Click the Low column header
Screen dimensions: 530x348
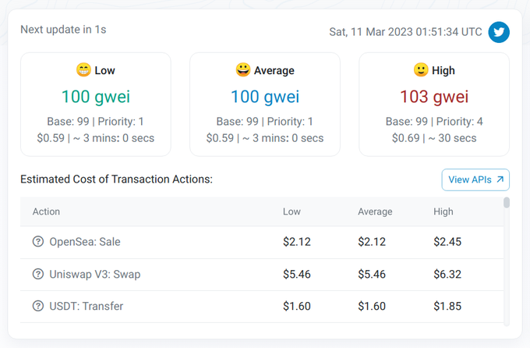291,211
